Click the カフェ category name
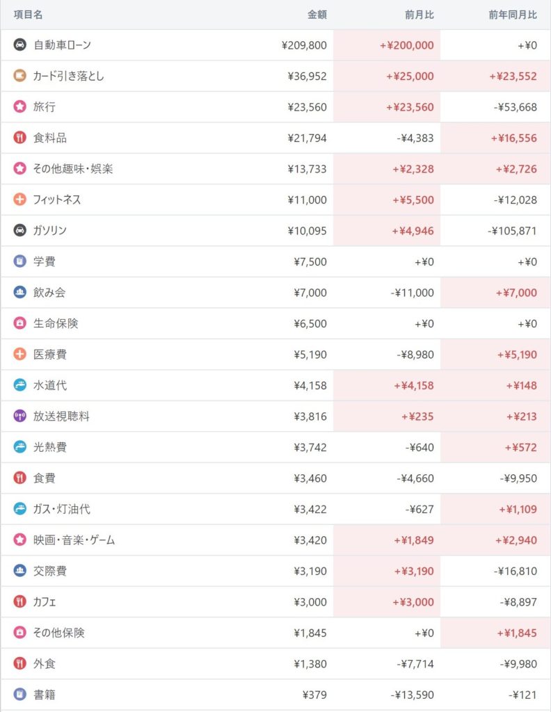Image resolution: width=551 pixels, height=712 pixels. point(45,602)
